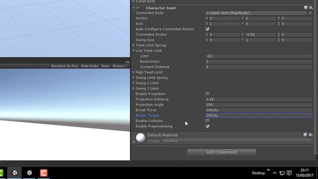Open Game view panel options menu icon
This screenshot has height=179, width=318.
coord(127,62)
